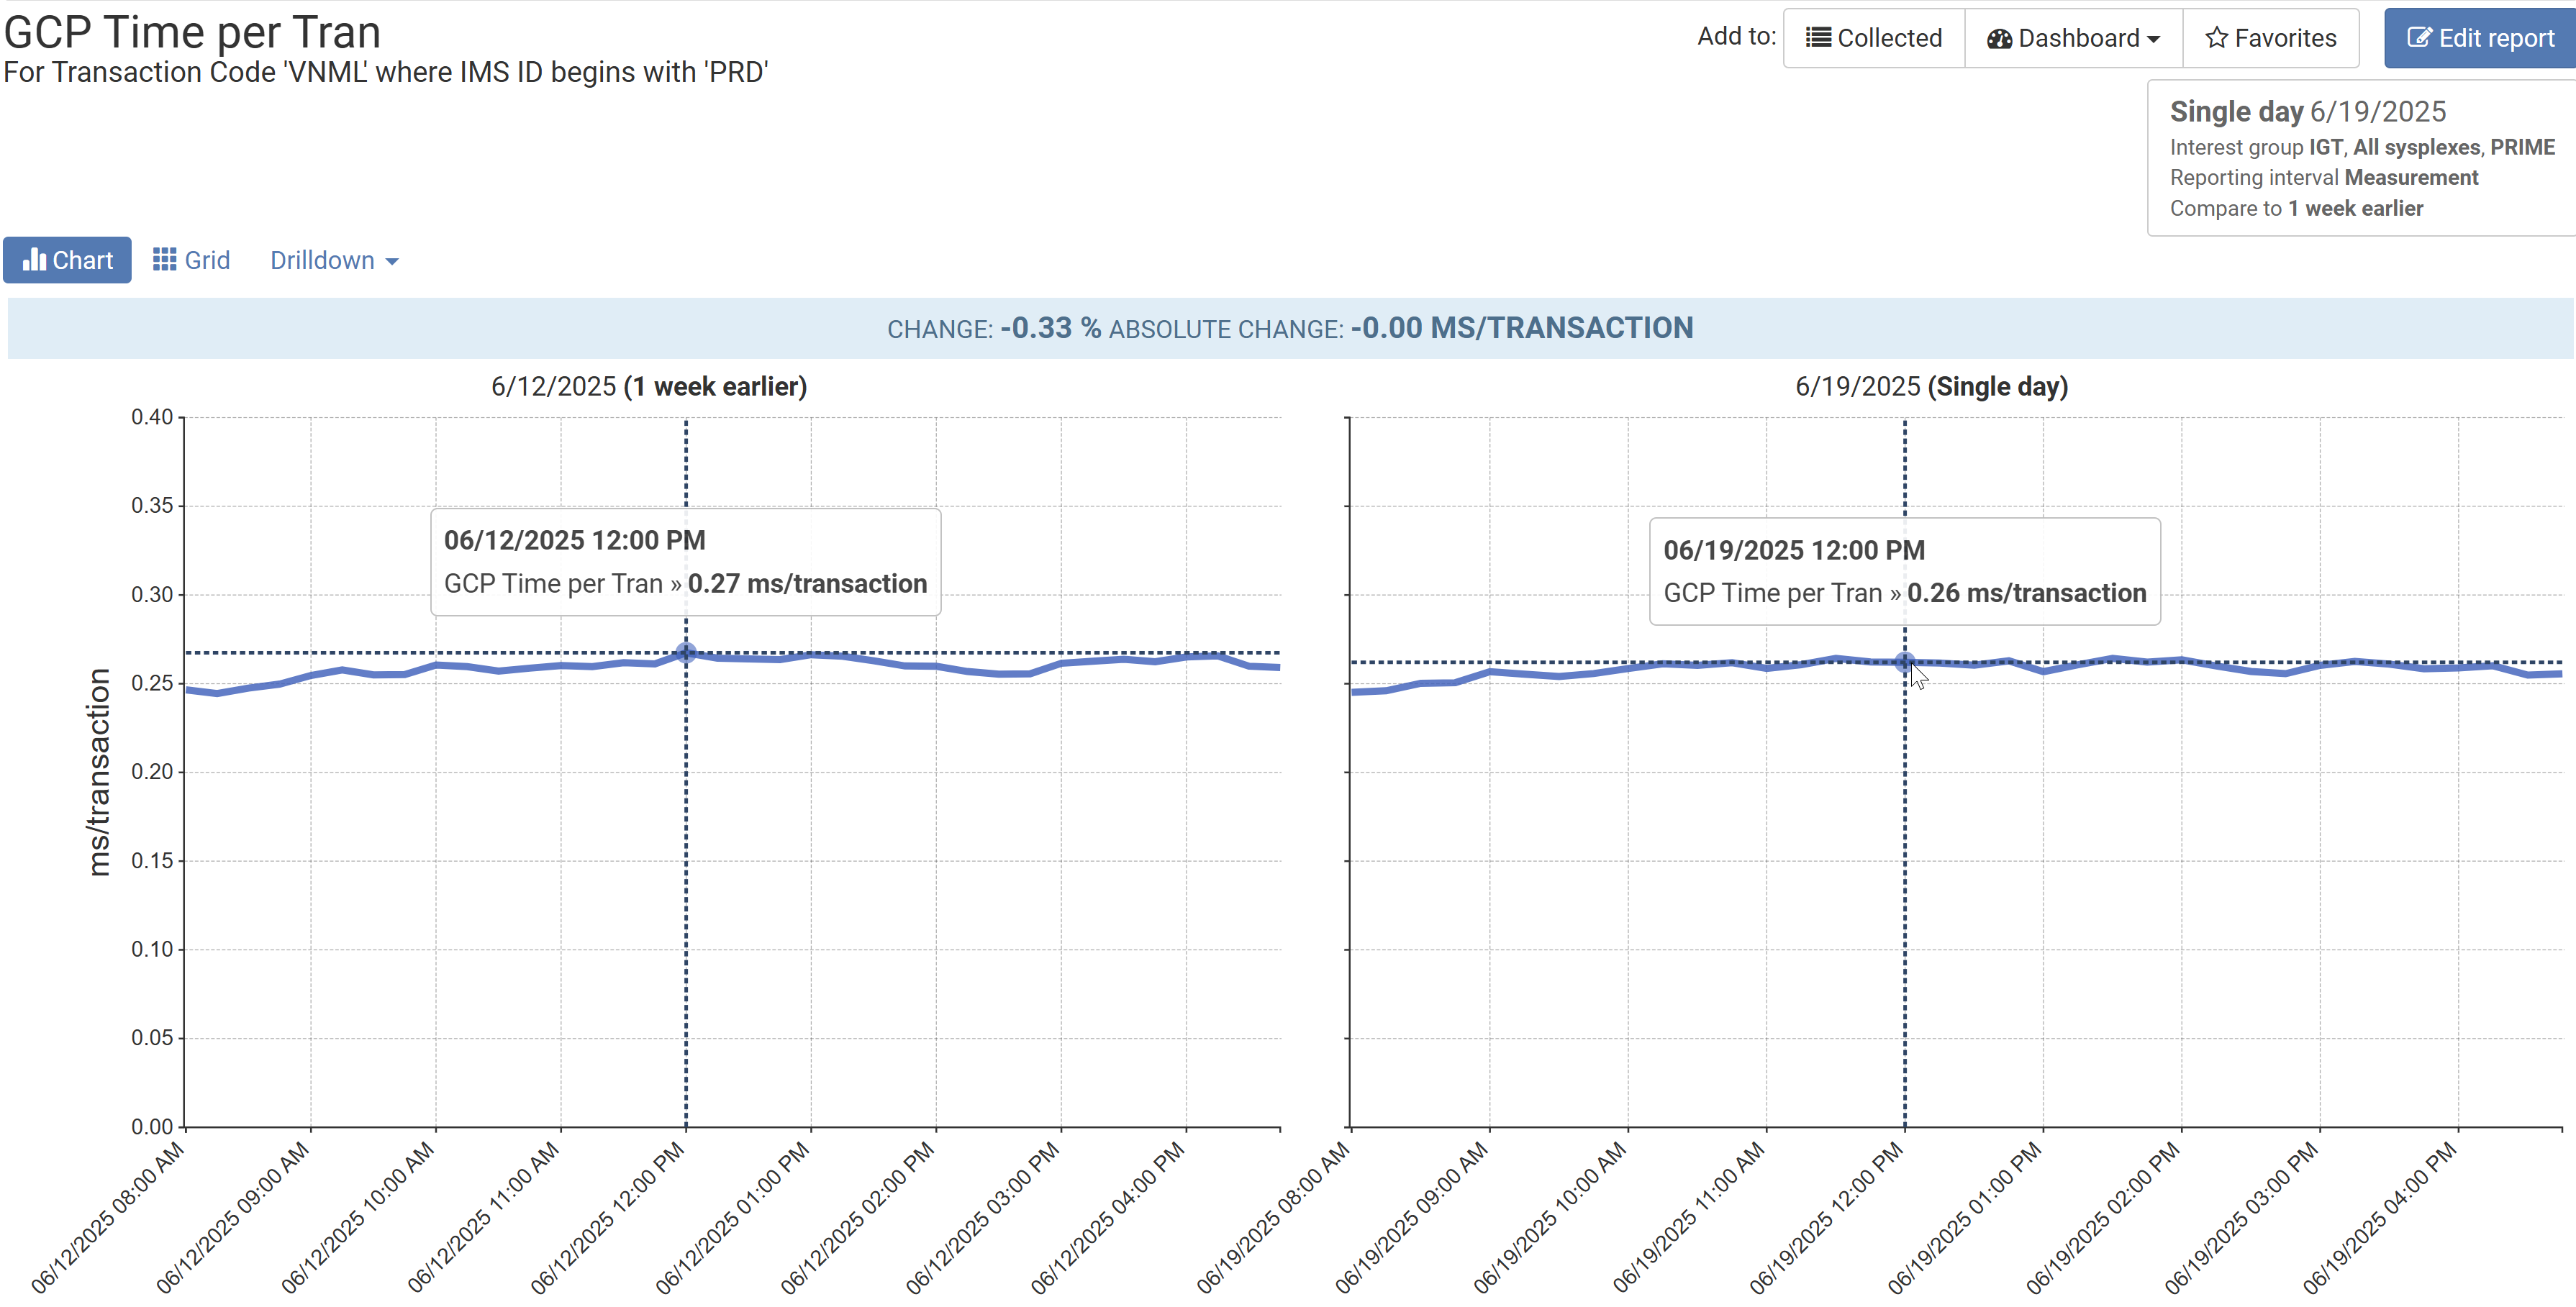
Task: Click the IGT interest group label
Action: [2328, 146]
